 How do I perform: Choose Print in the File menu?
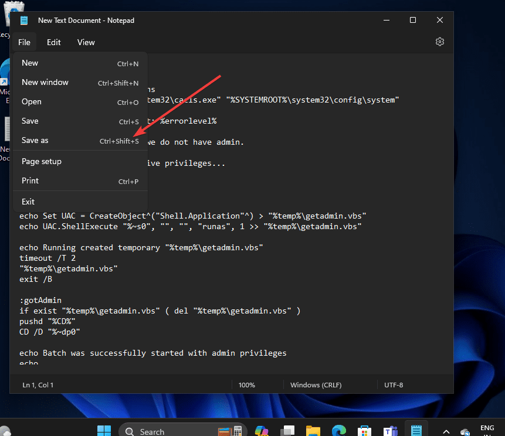click(x=80, y=180)
